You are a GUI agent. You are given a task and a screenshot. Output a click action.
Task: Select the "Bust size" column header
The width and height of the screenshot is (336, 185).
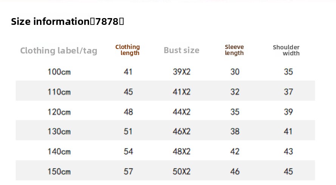(x=181, y=50)
